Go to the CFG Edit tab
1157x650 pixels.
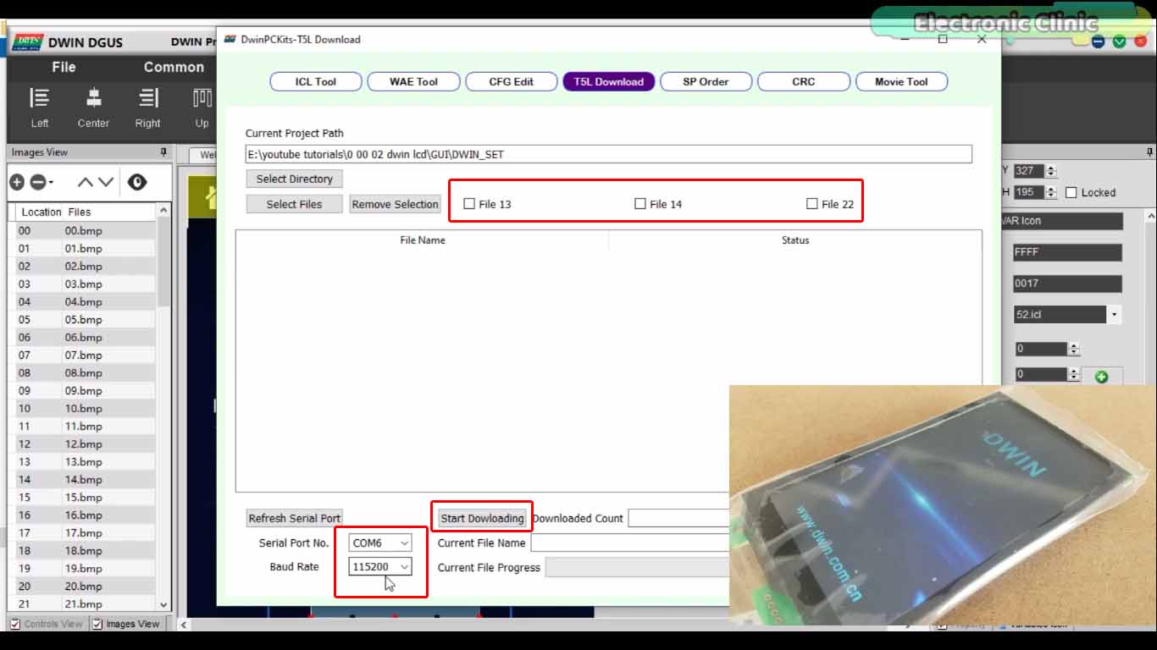click(x=512, y=81)
